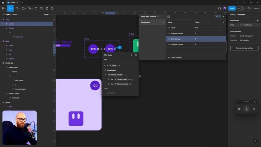The width and height of the screenshot is (261, 147).
Task: Switch to the Prototype tab
Action: (241, 15)
